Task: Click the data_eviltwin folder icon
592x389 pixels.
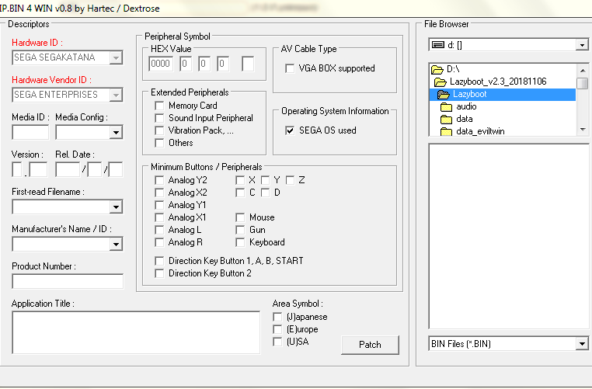Action: coord(446,131)
